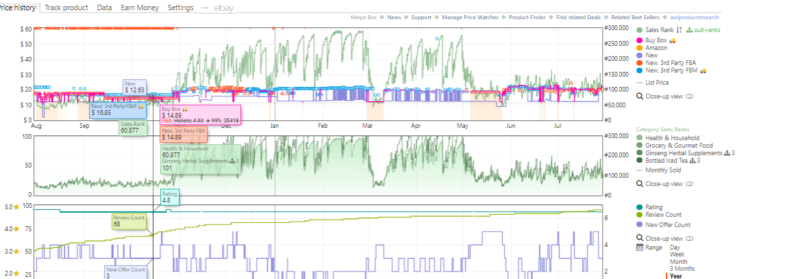
Task: Click the Buy Box $ 14.89 tooltip
Action: point(200,114)
